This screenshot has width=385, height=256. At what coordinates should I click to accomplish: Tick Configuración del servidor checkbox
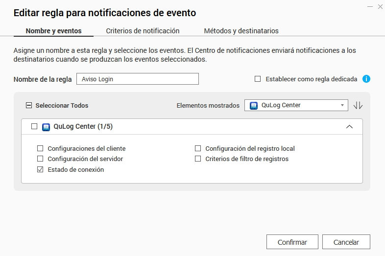(40, 159)
